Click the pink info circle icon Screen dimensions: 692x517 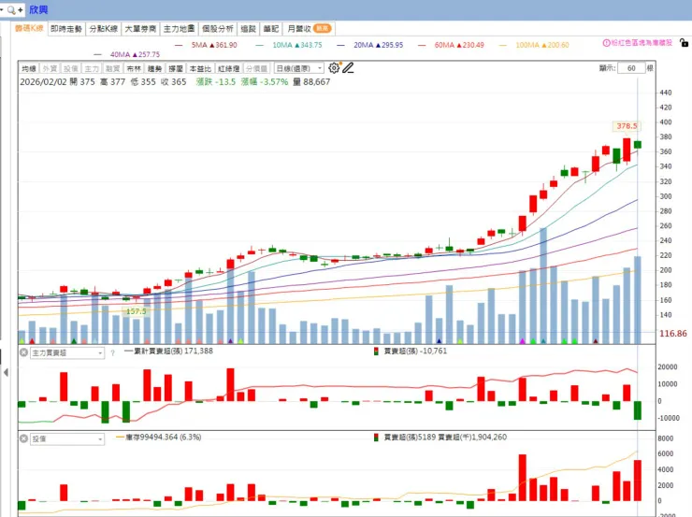[x=606, y=43]
